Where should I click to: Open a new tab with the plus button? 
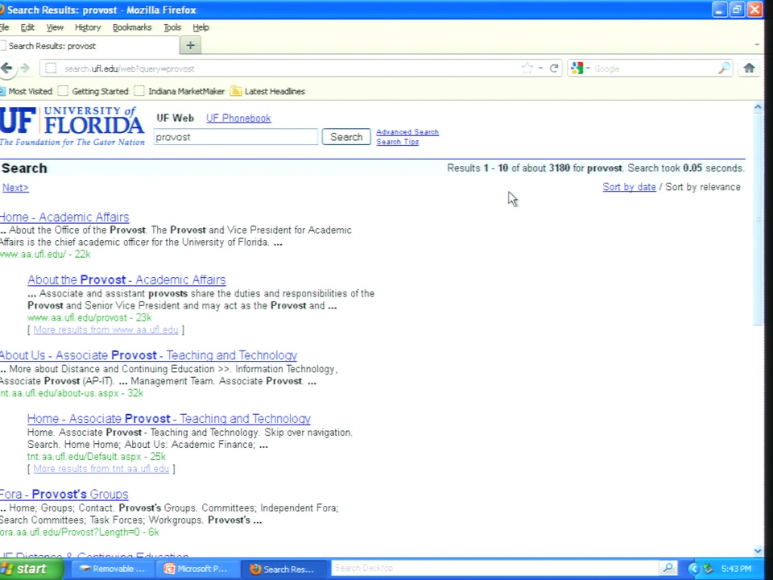(190, 46)
